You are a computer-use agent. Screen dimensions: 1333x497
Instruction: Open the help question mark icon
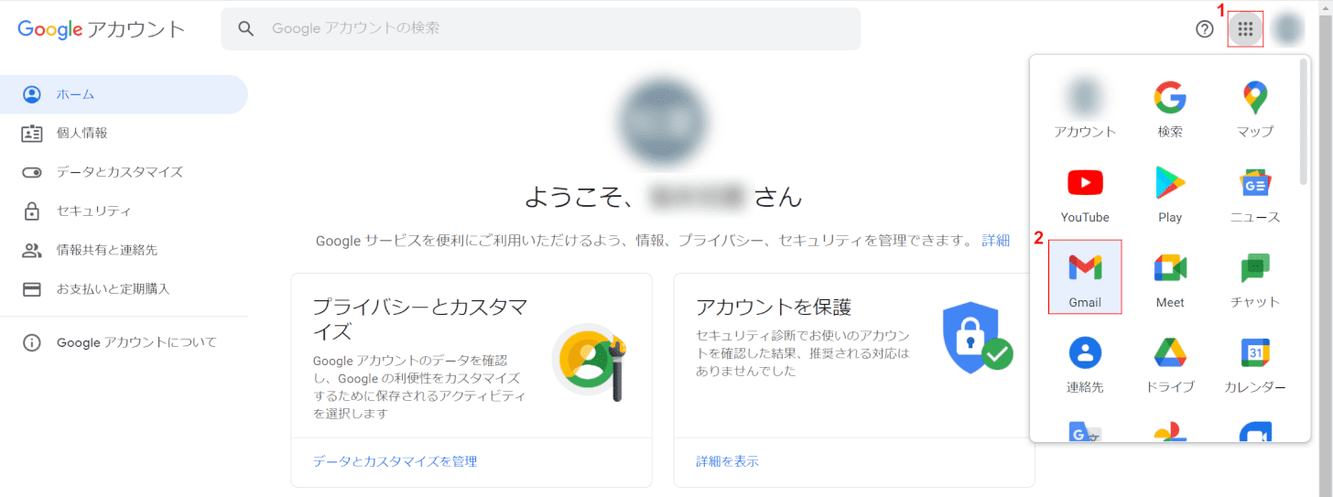tap(1205, 29)
